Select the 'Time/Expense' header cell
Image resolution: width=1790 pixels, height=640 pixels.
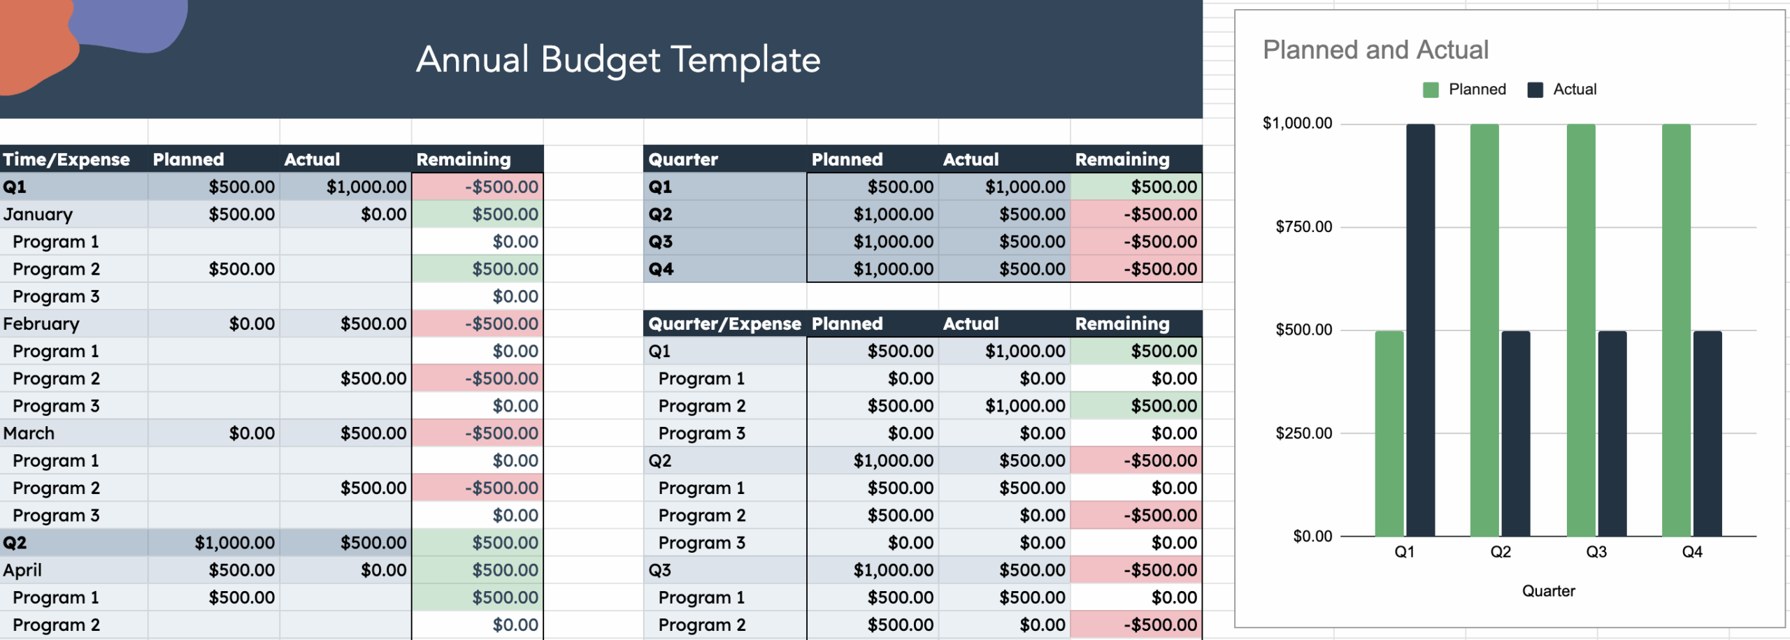[67, 159]
